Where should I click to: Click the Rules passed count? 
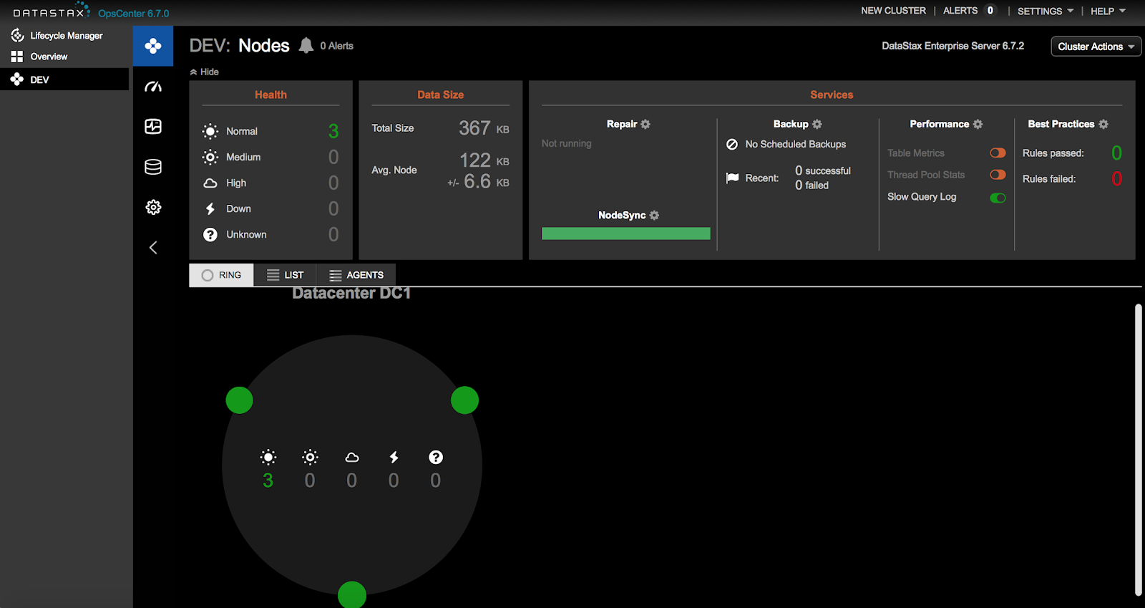[x=1116, y=153]
